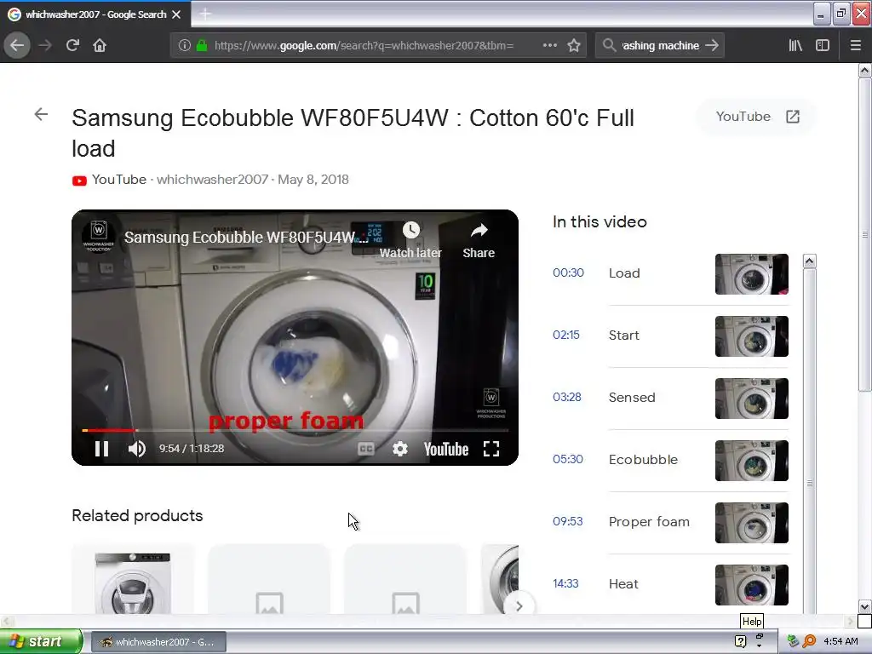Go back with the browser back arrow
872x654 pixels.
[x=17, y=45]
